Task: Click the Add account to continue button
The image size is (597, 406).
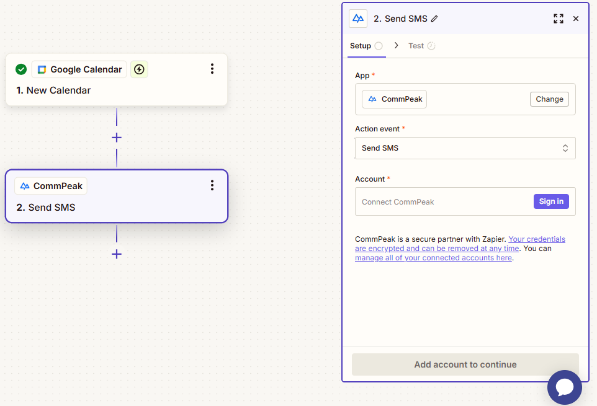Action: (465, 364)
